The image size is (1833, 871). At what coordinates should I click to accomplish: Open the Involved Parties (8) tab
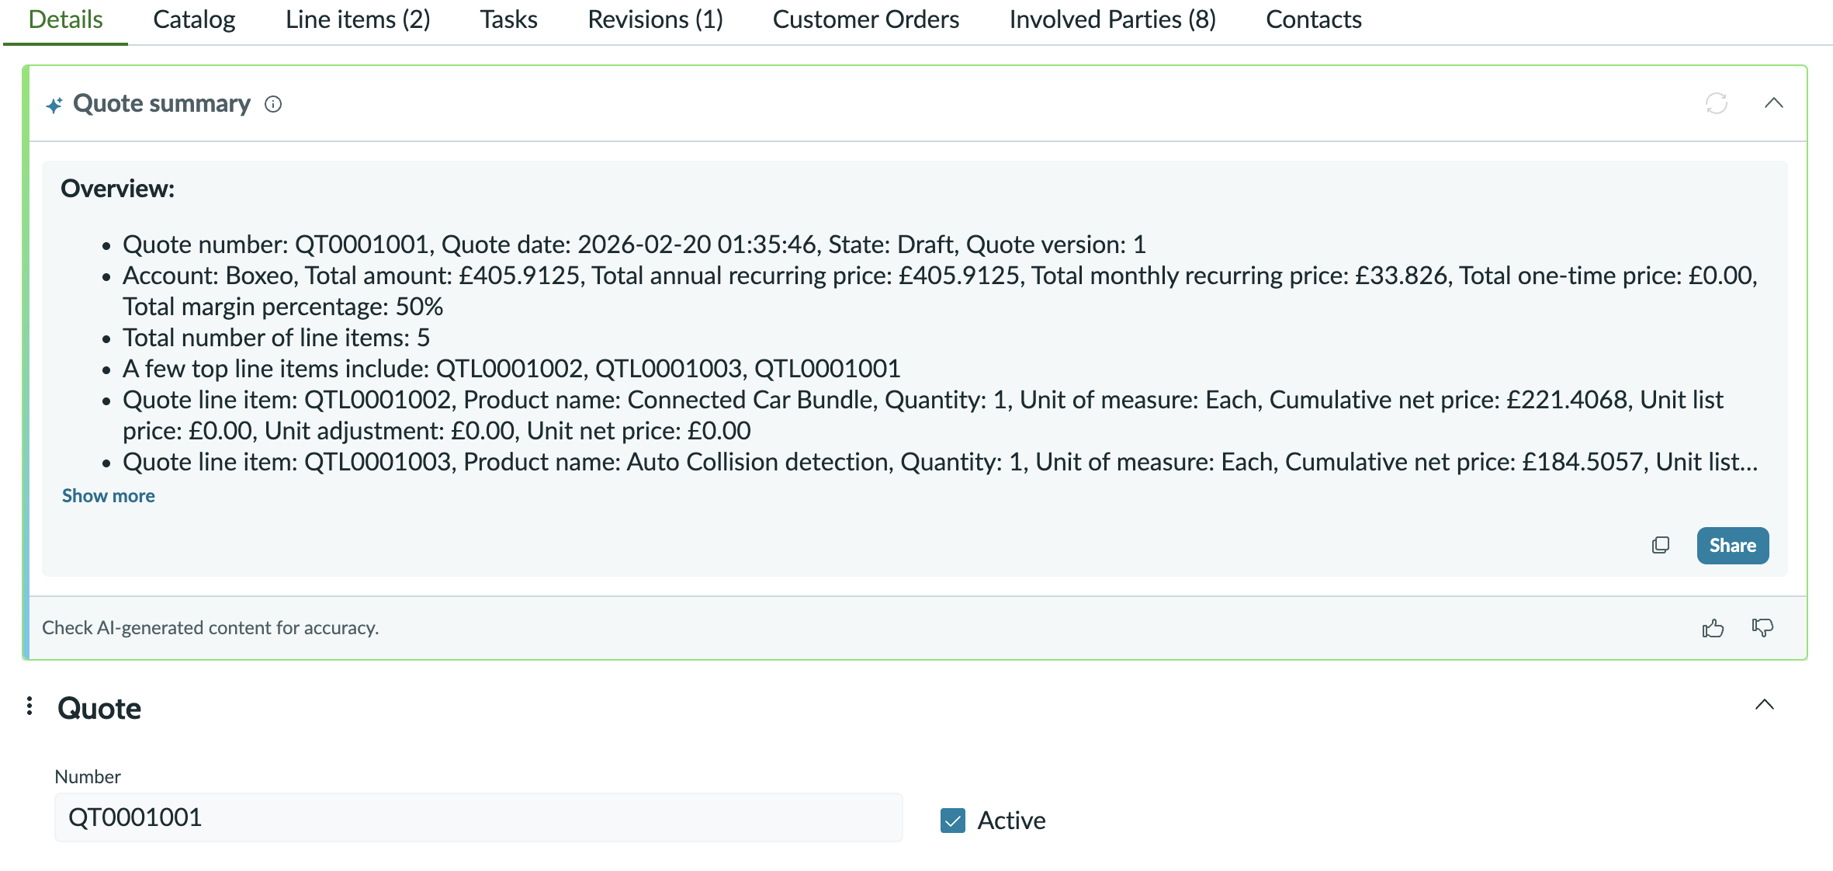point(1112,19)
